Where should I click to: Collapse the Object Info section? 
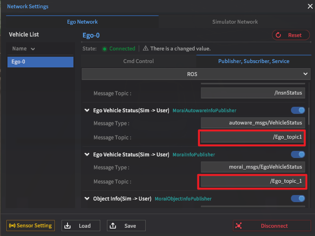click(87, 199)
